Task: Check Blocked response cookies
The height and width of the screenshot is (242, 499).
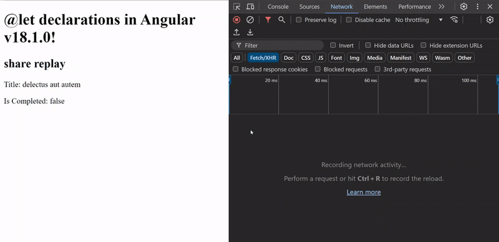Action: [x=236, y=69]
